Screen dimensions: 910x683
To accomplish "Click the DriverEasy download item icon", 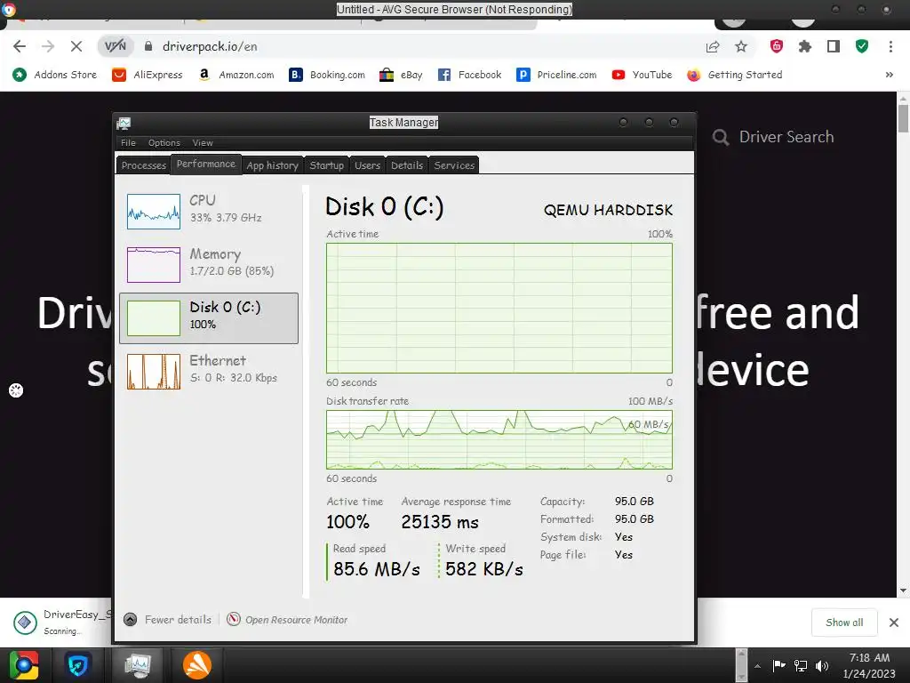I will click(x=25, y=623).
